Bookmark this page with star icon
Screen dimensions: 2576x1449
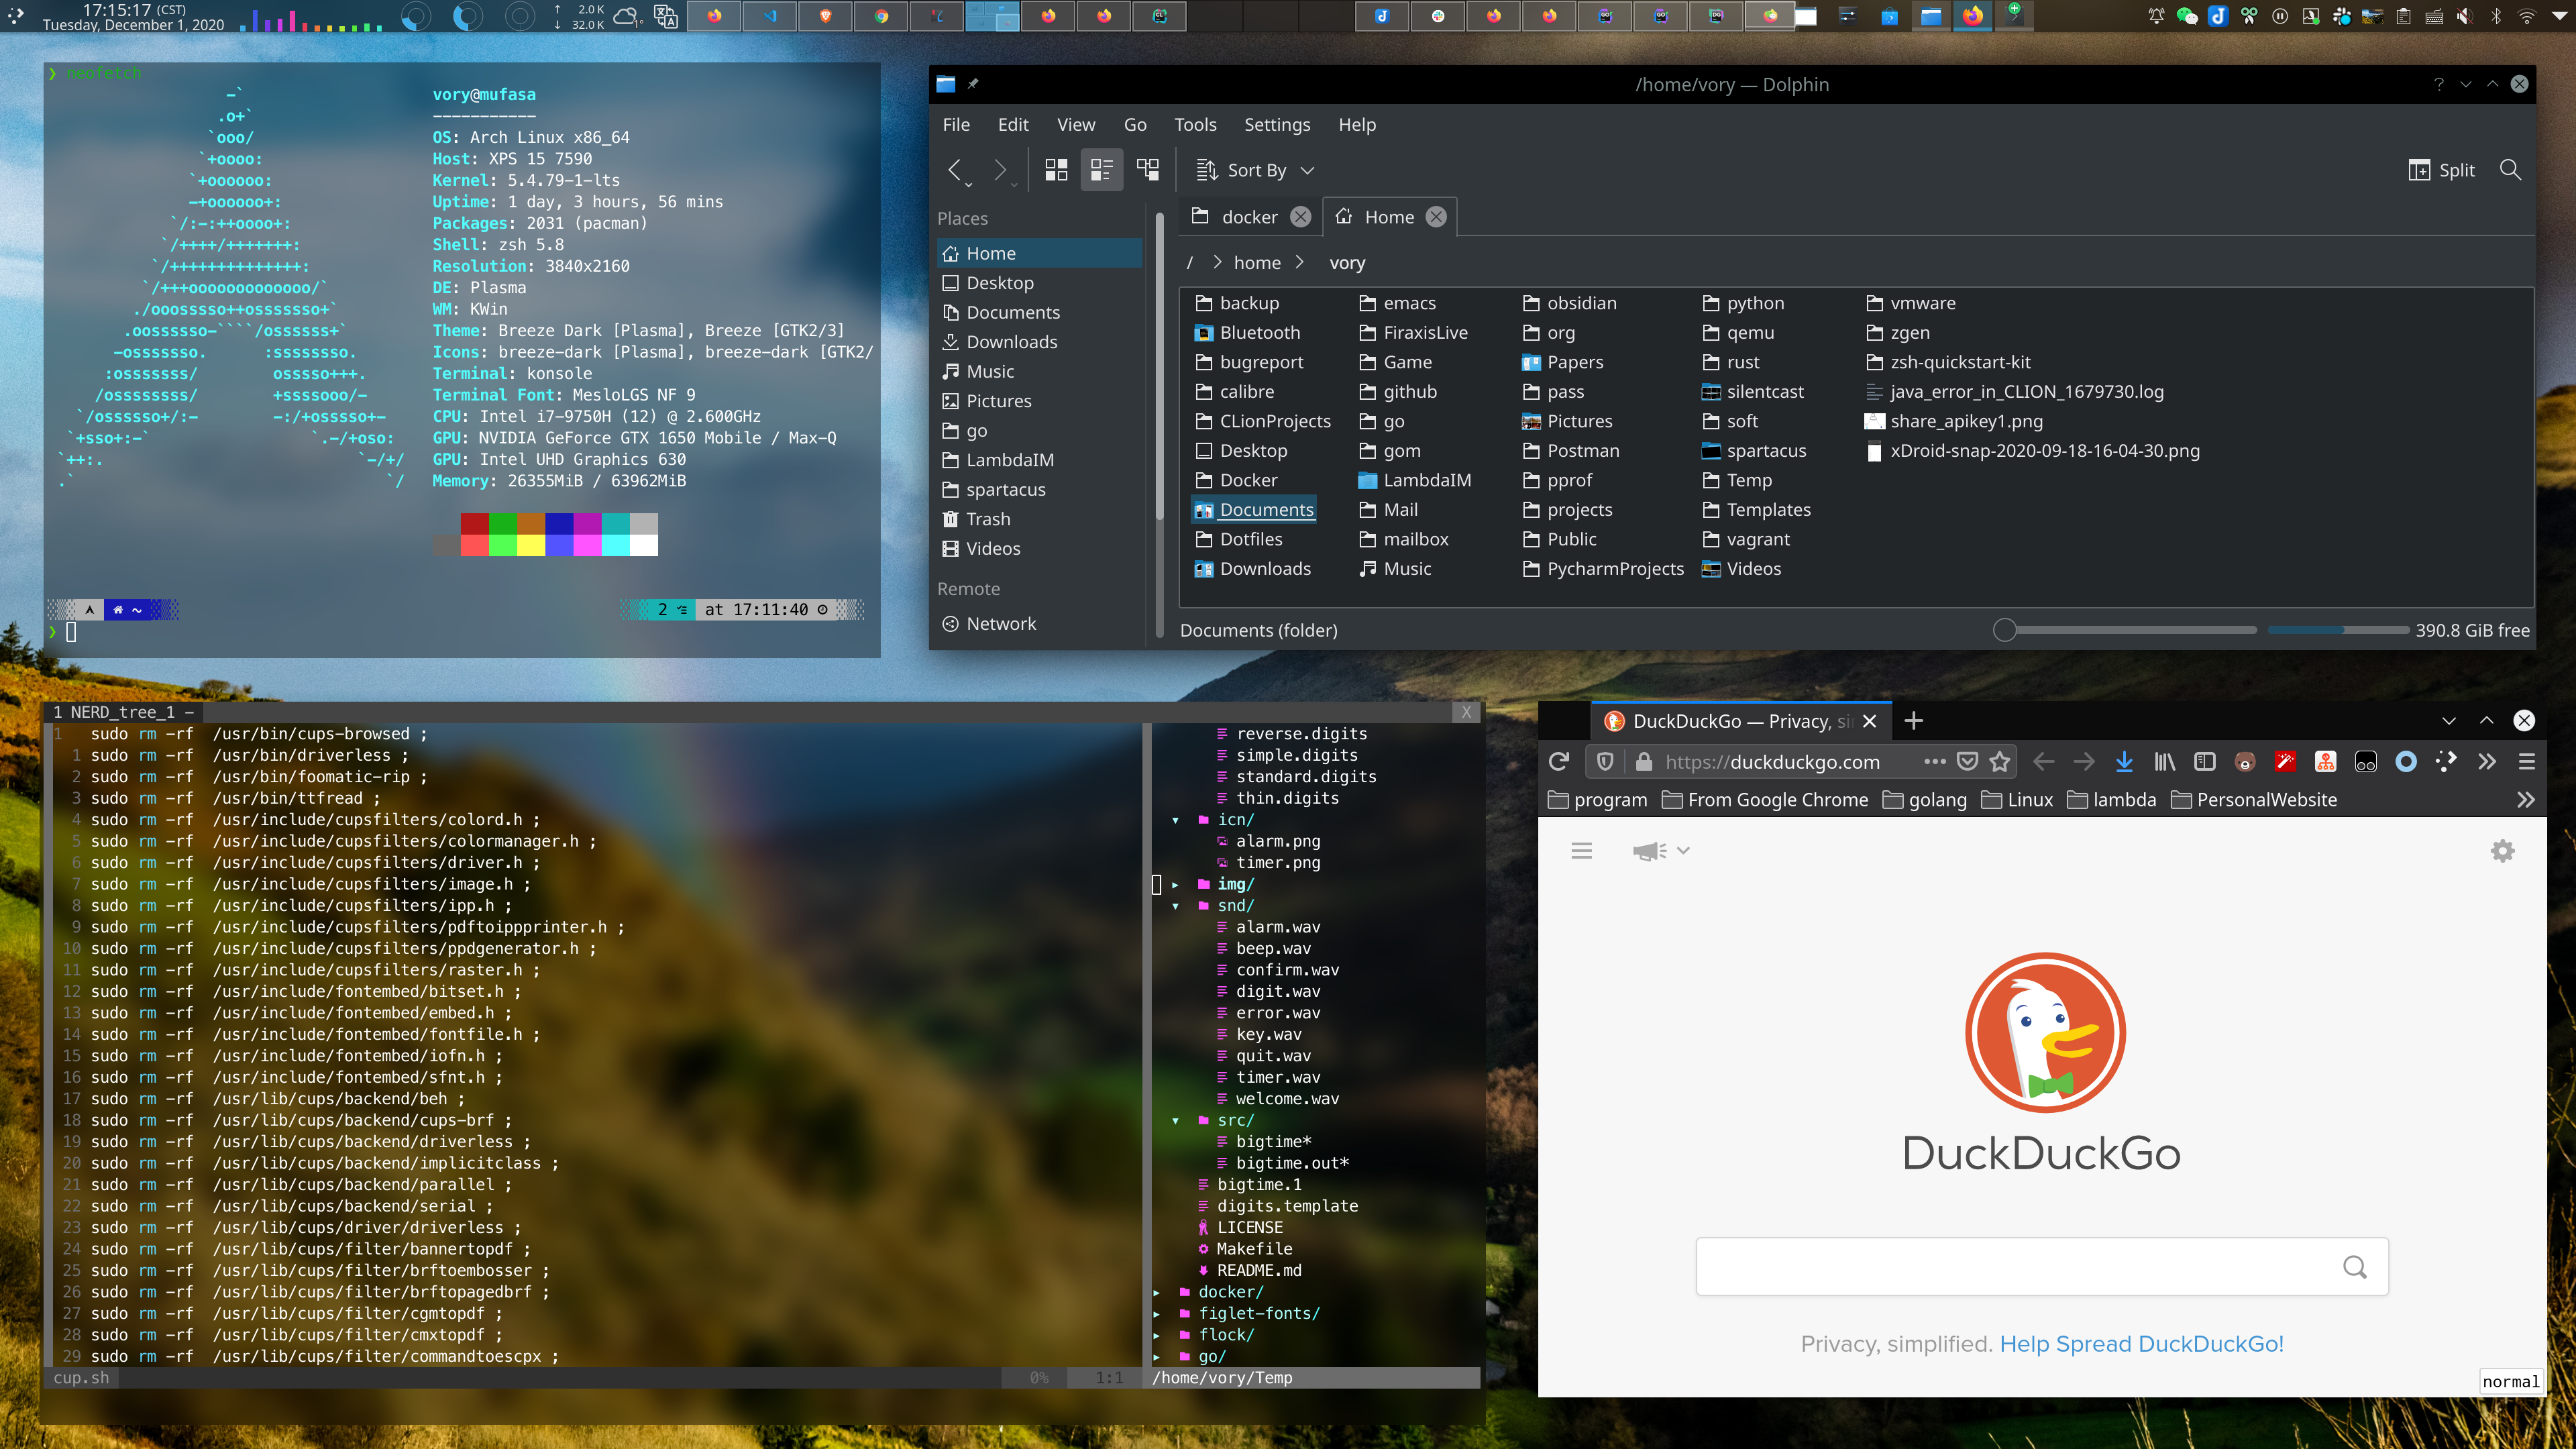click(2000, 762)
